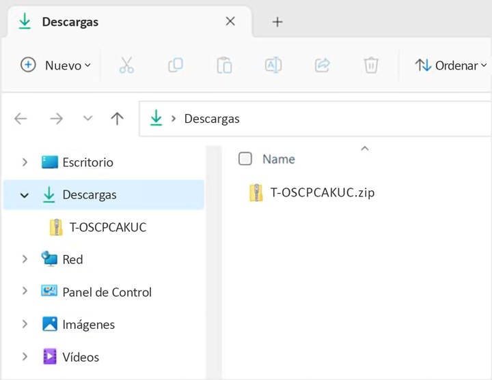The height and width of the screenshot is (380, 492).
Task: Click the T-OSCPCAKUC.zip file icon
Action: pos(256,192)
